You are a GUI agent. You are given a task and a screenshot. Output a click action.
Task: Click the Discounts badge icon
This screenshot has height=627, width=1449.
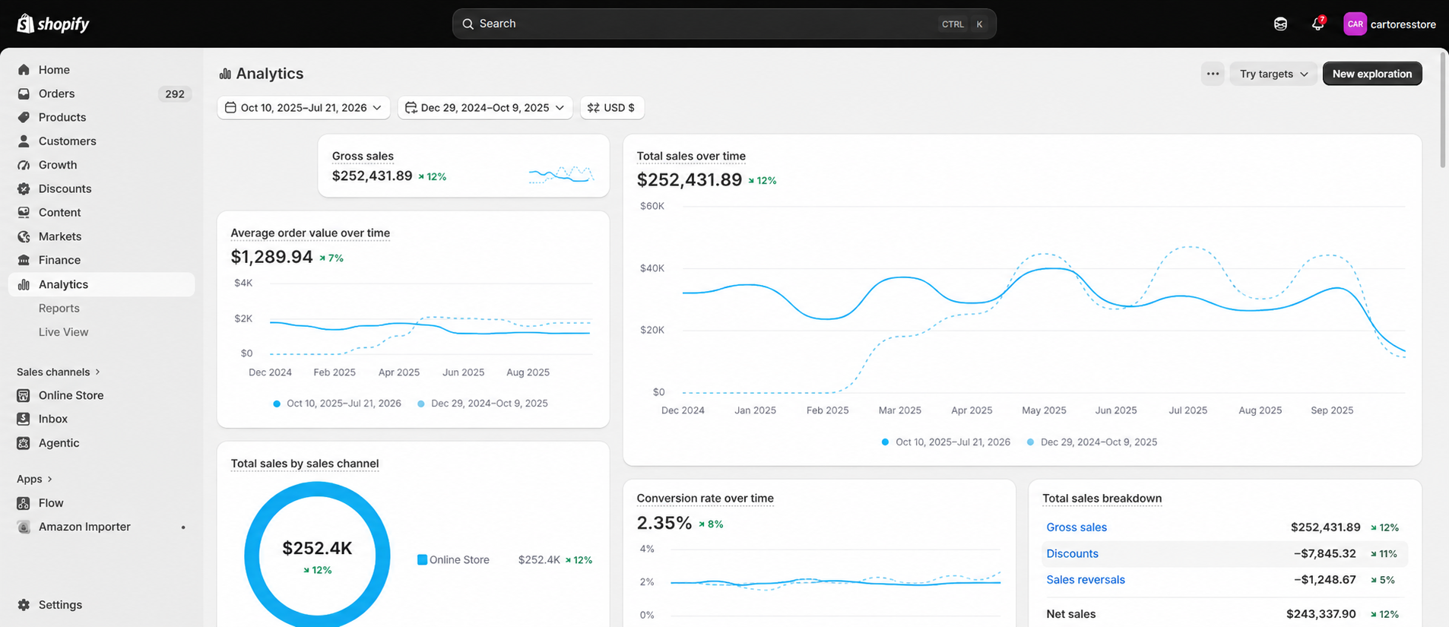pos(24,188)
